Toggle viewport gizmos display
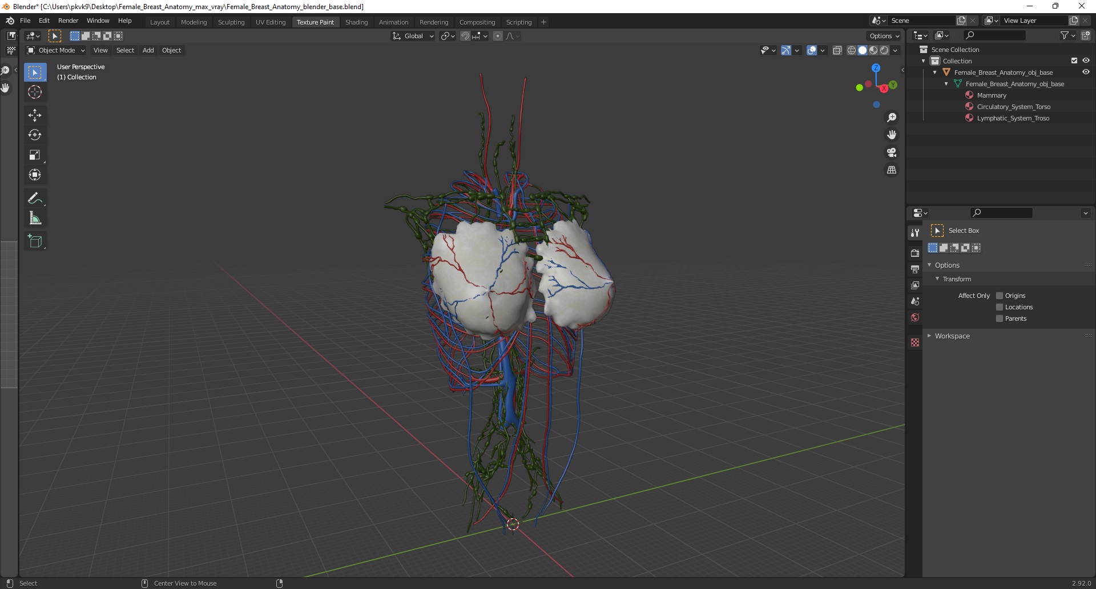 point(786,50)
